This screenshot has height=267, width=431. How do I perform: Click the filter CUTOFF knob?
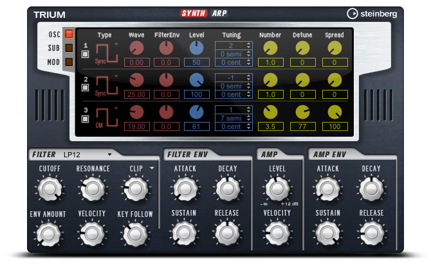point(50,189)
